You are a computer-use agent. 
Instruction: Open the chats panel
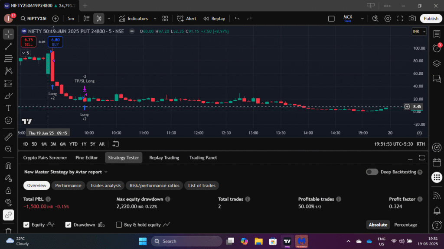[x=437, y=79]
